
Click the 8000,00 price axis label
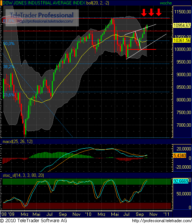[183, 100]
